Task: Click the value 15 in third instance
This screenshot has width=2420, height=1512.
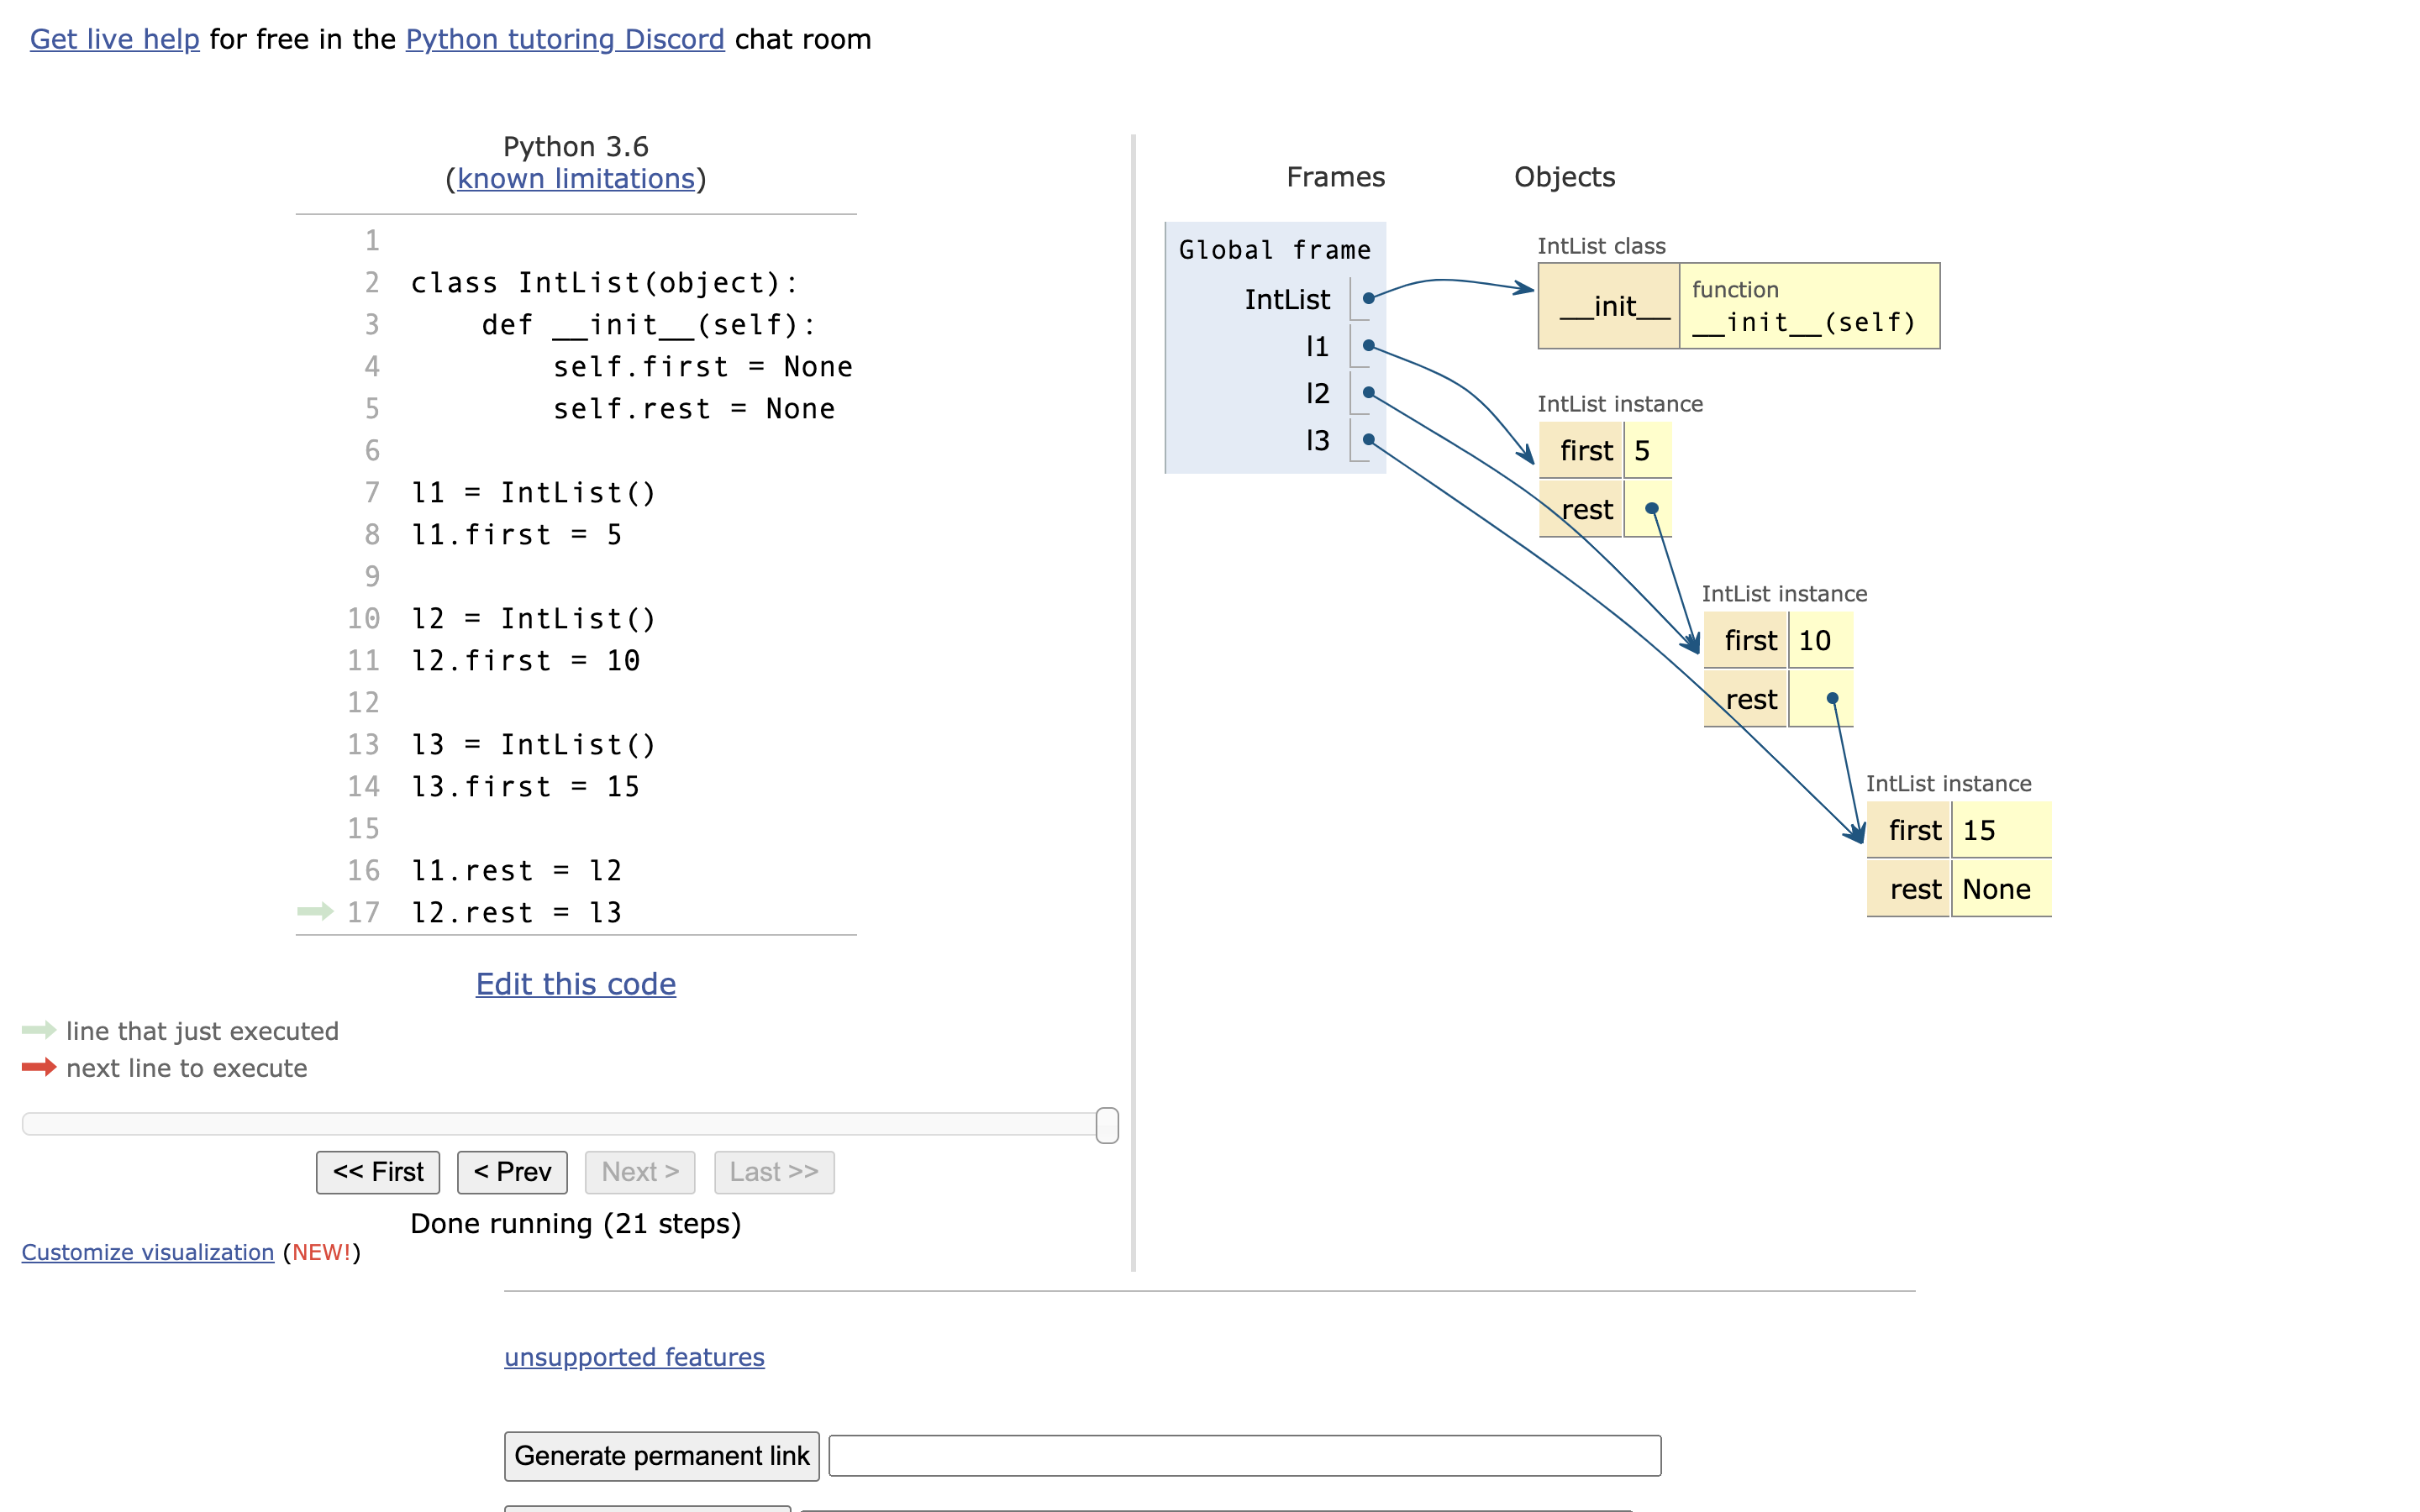Action: (1978, 831)
